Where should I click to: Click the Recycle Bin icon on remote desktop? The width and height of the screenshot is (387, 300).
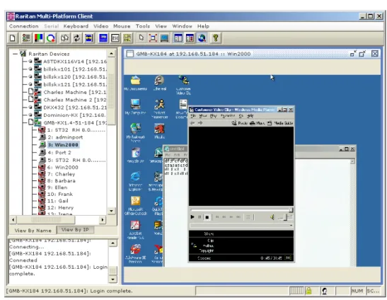pos(135,155)
